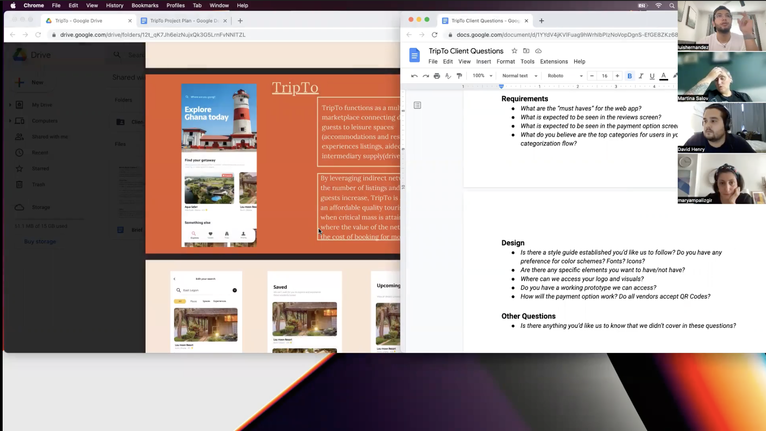Open the Docs Help menu
Screen dimensions: 766x431
pyautogui.click(x=580, y=61)
